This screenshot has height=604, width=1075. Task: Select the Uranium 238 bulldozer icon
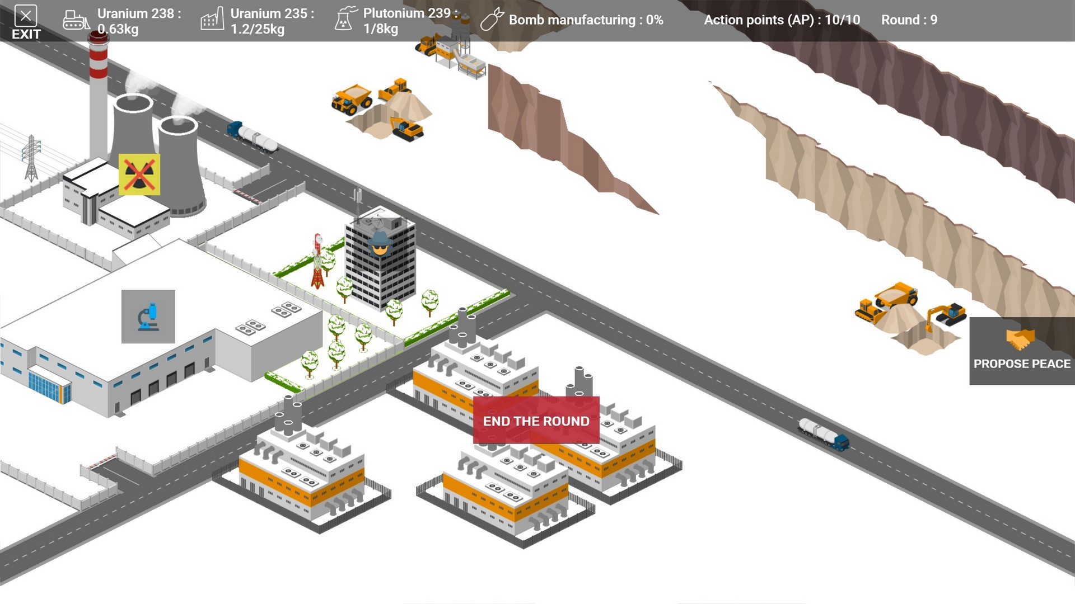coord(77,19)
